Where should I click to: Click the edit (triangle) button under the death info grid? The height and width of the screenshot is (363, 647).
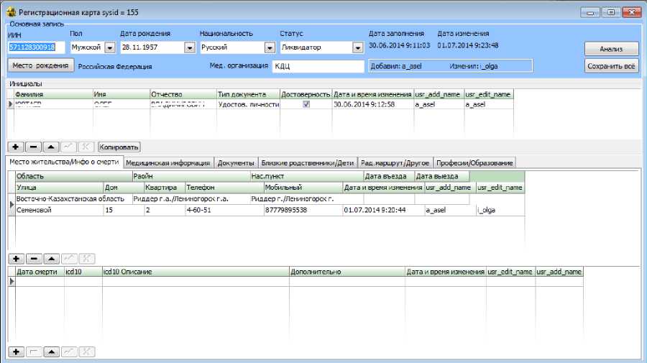50,351
